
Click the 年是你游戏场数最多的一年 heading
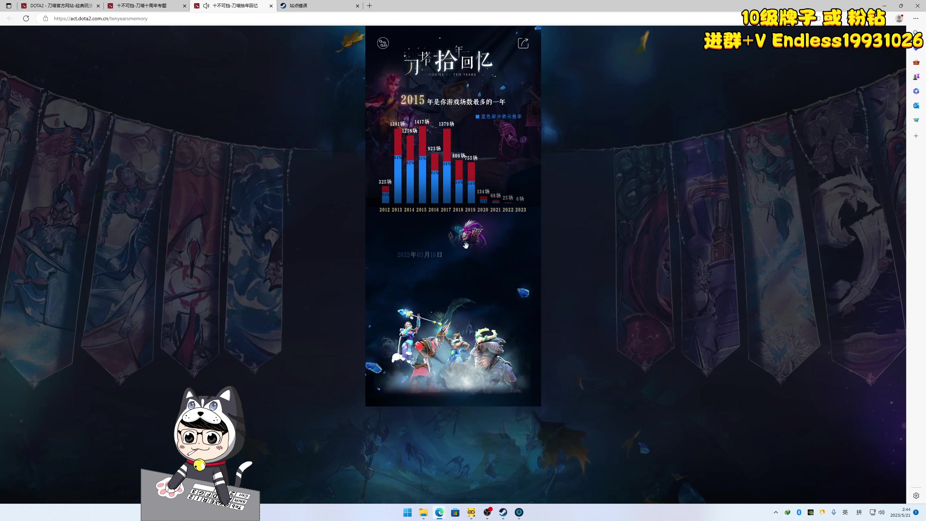466,102
